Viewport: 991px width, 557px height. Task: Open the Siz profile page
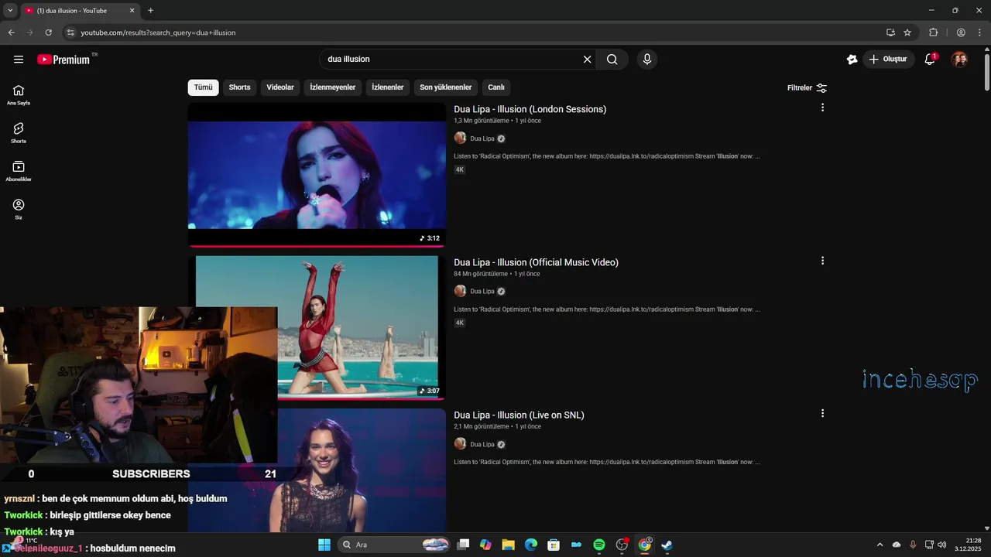19,209
